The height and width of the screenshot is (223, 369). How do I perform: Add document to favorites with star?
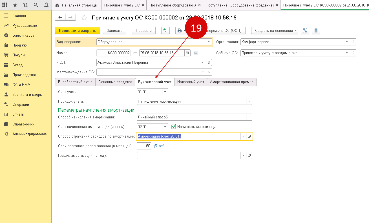[84, 18]
